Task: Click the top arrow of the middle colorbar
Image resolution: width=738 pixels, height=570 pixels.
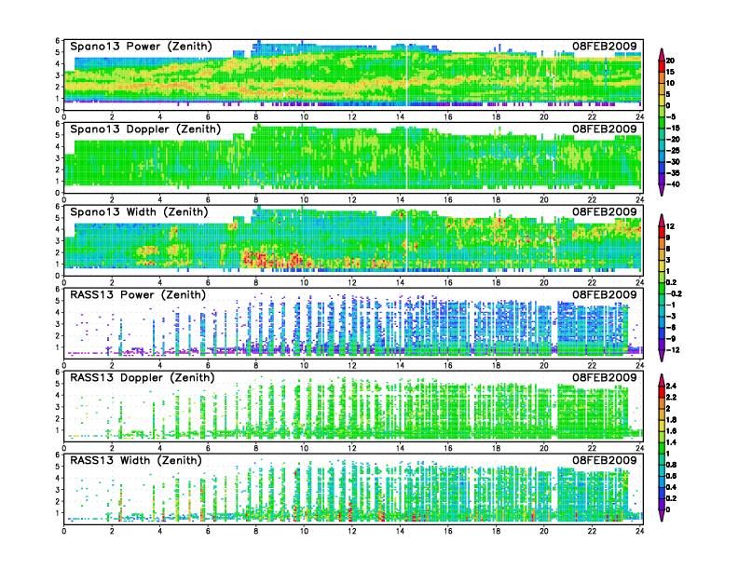Action: (x=662, y=220)
